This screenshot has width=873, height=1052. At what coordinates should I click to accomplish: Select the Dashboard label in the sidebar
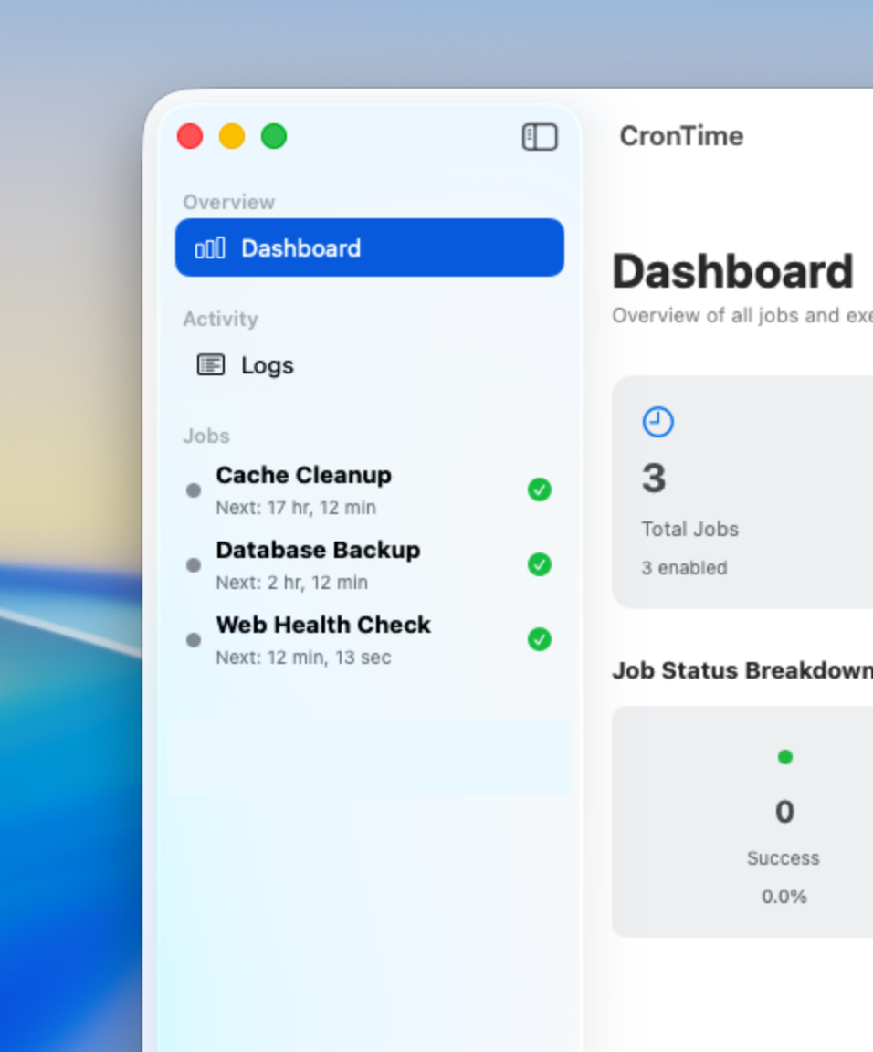300,248
